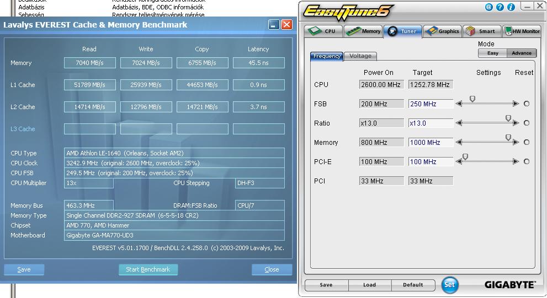
Task: Reset the FSB setting radio button
Action: click(x=527, y=104)
